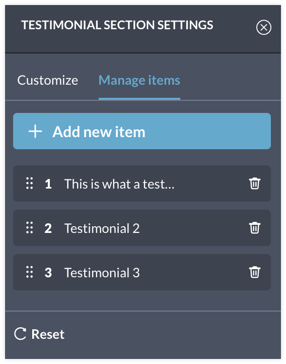Viewport: 286px width, 364px height.
Task: Select the Manage items tab
Action: click(139, 80)
